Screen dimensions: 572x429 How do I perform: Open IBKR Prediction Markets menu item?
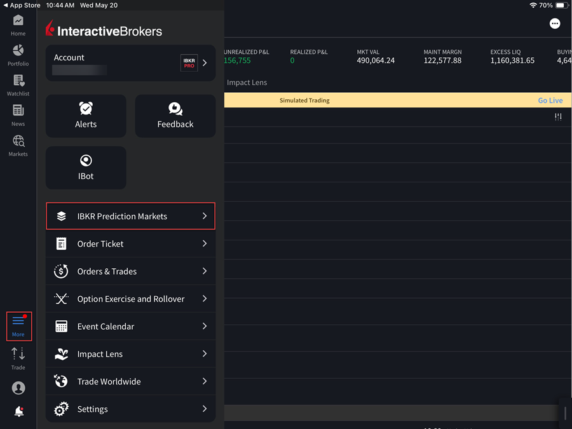click(130, 216)
